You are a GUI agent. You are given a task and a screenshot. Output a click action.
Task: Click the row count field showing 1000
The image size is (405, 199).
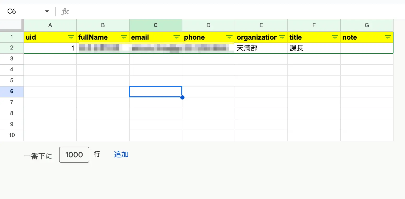click(74, 155)
